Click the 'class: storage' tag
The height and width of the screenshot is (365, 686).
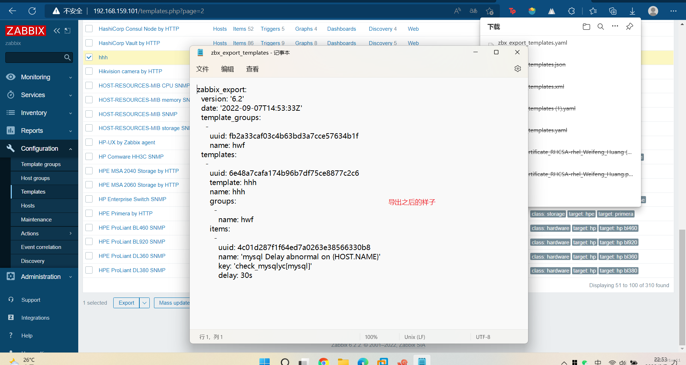[548, 214]
